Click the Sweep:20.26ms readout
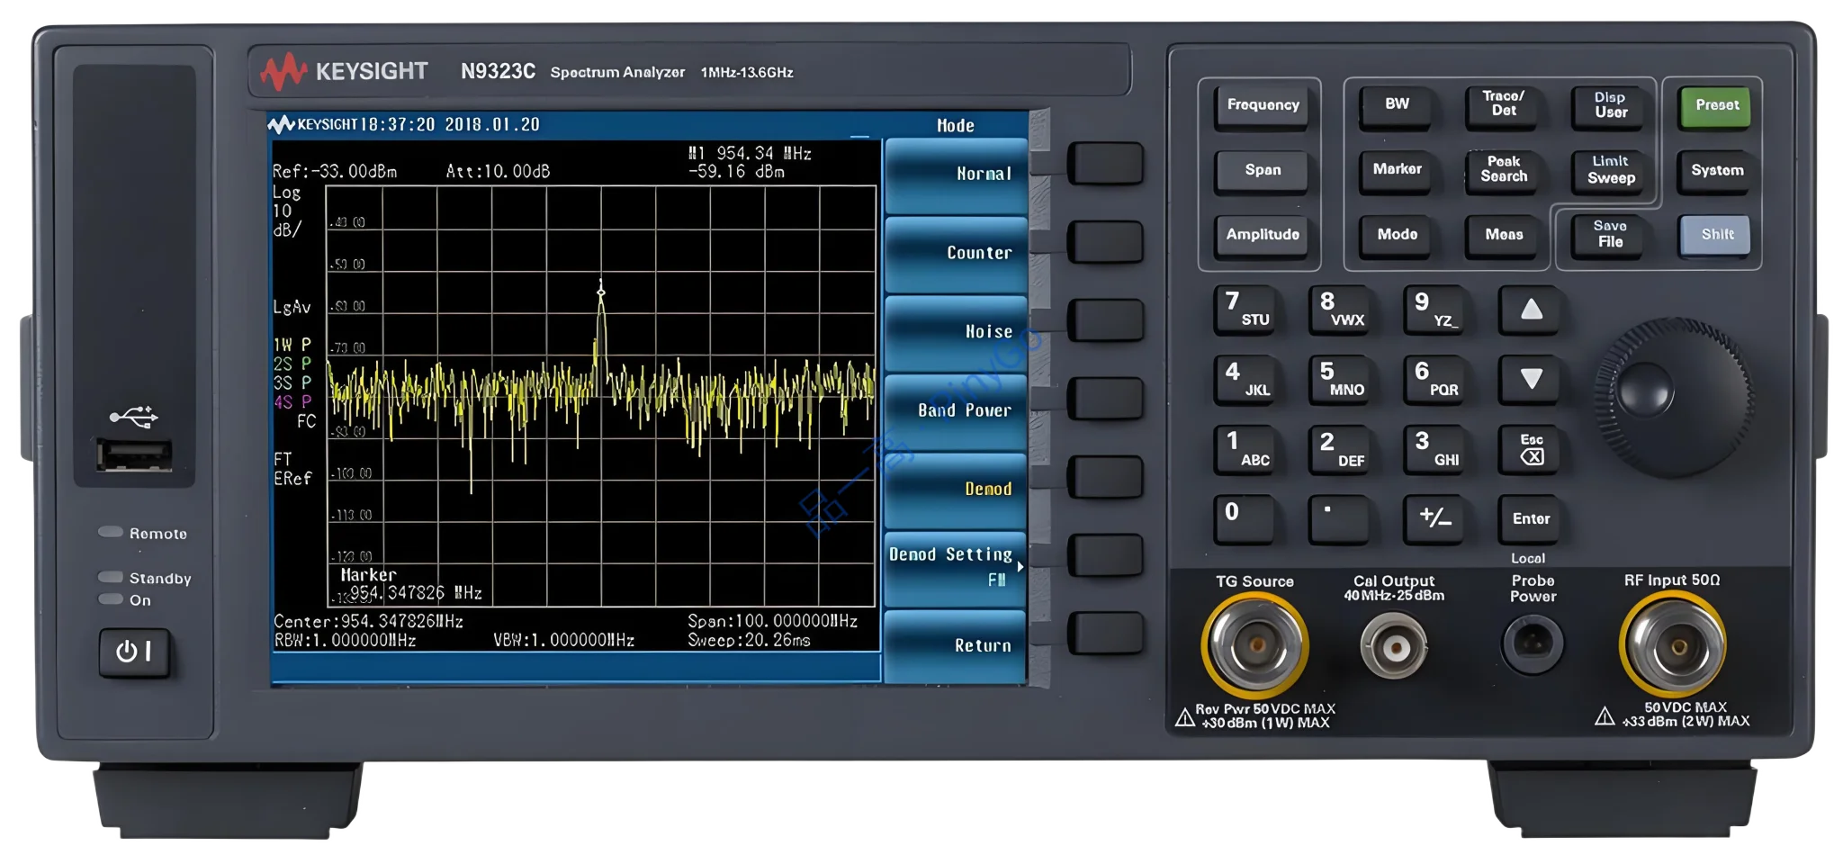 click(749, 641)
